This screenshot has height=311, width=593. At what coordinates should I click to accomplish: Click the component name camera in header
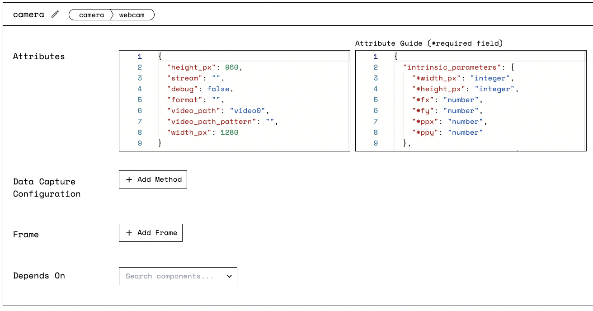pyautogui.click(x=28, y=14)
